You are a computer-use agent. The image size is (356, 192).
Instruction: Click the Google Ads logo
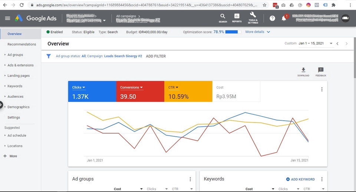tap(36, 18)
